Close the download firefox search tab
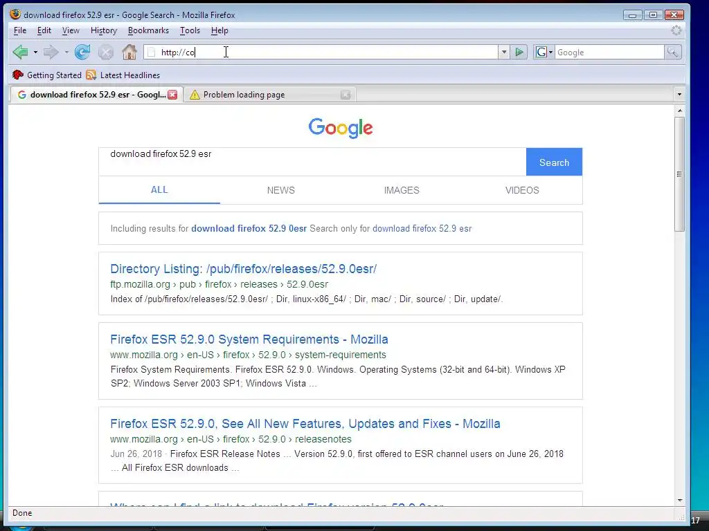This screenshot has height=531, width=709. tap(172, 95)
